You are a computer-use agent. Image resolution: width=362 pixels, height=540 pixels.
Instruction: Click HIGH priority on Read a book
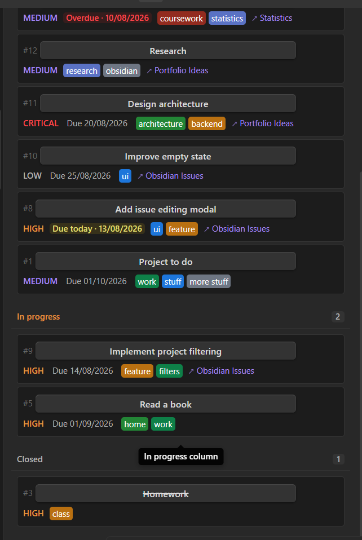point(33,423)
